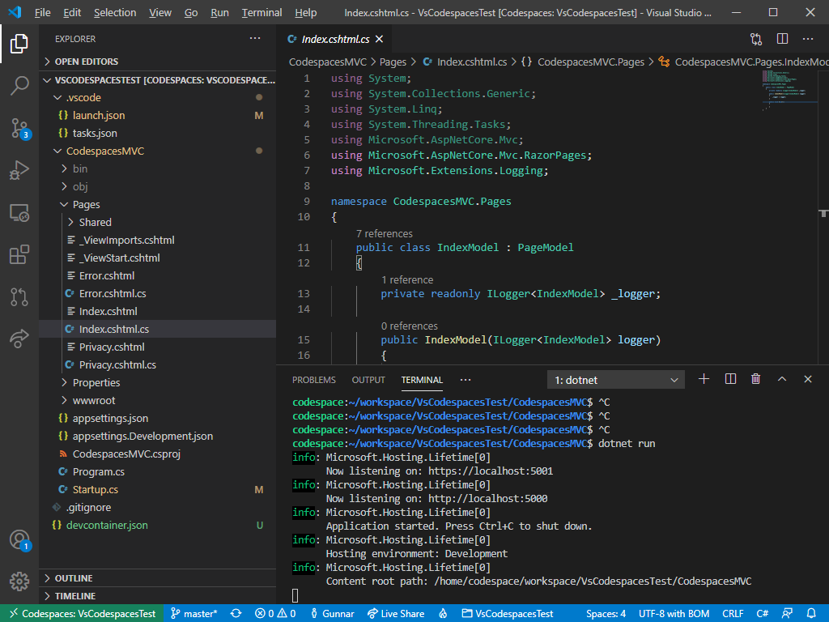This screenshot has height=622, width=829.
Task: Open the Source Control view
Action: tap(19, 128)
